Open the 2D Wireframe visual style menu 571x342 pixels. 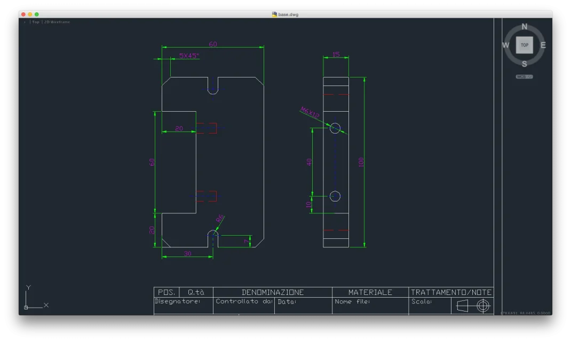pos(57,22)
